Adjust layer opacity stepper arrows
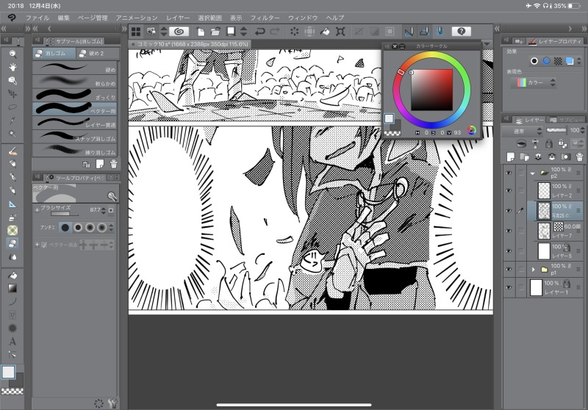 582,130
